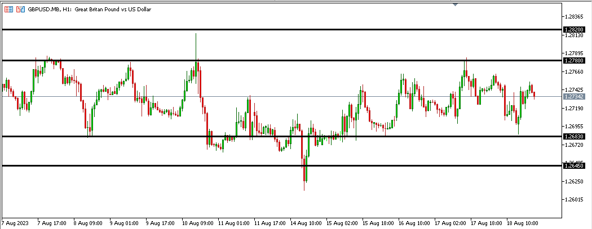The height and width of the screenshot is (229, 592).
Task: Click the lowest red candle below 1.26450
Action: 304,172
